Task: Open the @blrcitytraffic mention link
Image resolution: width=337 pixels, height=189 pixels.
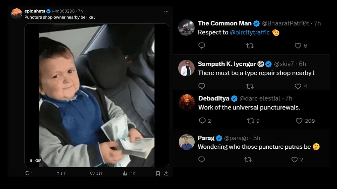Action: pos(250,32)
